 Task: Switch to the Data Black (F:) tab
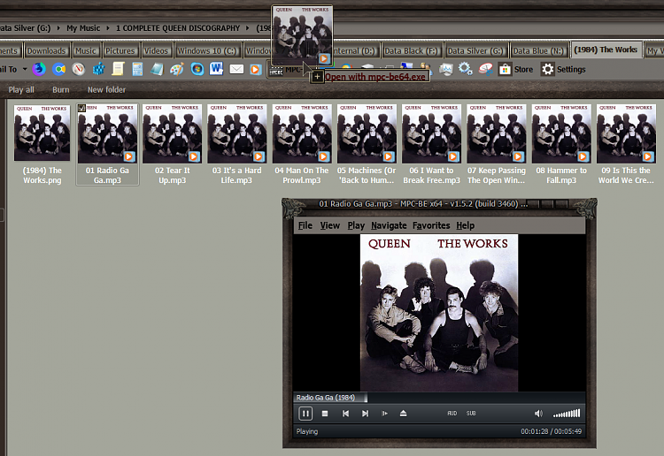[x=411, y=50]
